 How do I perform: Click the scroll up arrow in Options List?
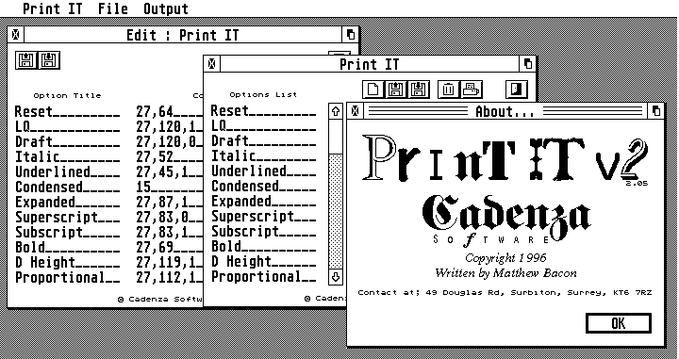[x=336, y=111]
